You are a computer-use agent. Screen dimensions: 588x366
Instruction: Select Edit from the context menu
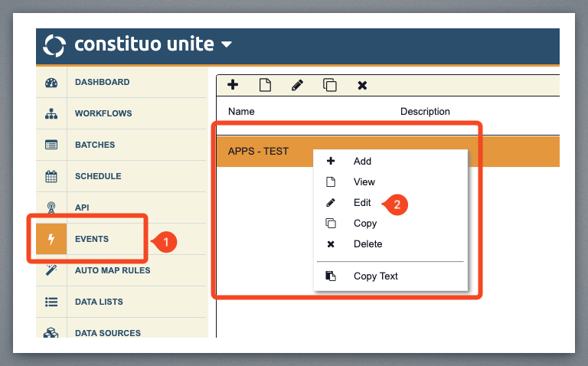[x=362, y=203]
